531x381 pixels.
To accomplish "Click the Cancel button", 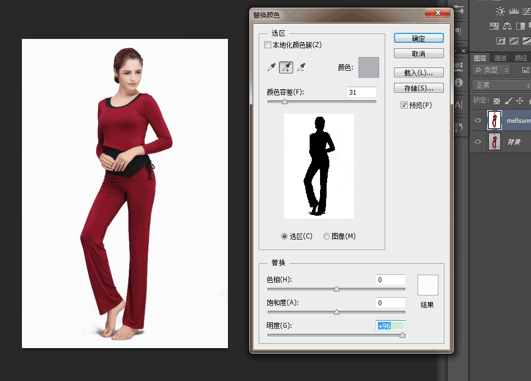I will pyautogui.click(x=419, y=54).
